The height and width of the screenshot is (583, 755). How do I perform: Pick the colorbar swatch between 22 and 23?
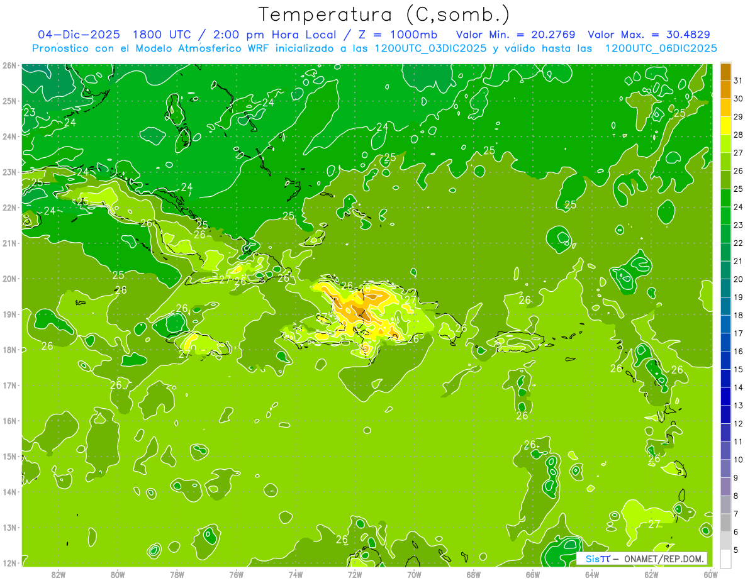pos(725,234)
